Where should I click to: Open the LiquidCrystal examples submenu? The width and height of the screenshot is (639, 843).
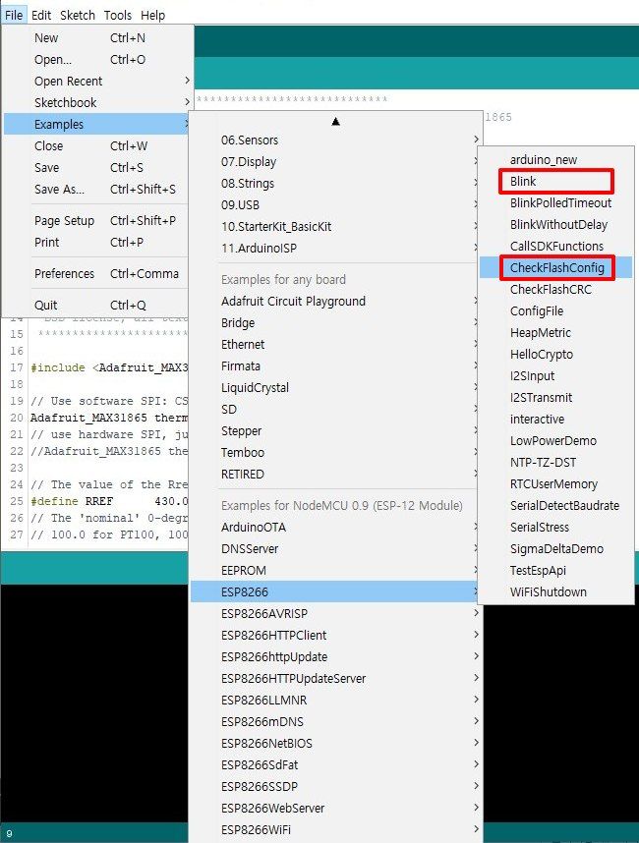[335, 388]
